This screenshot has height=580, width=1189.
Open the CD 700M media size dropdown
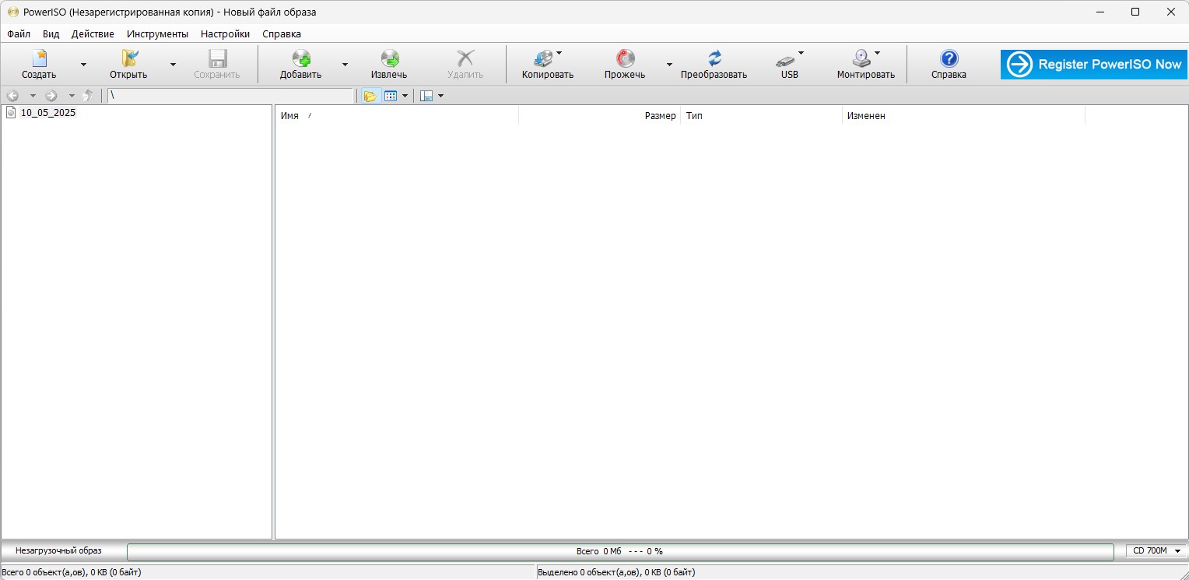tap(1156, 551)
